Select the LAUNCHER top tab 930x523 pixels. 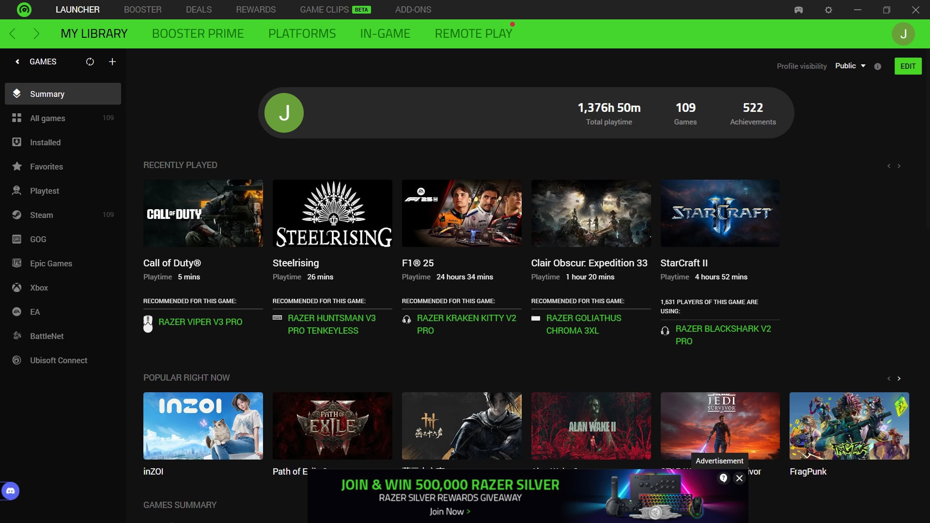[x=77, y=10]
